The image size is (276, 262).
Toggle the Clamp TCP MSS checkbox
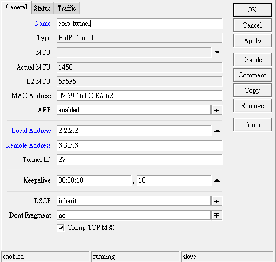60,228
